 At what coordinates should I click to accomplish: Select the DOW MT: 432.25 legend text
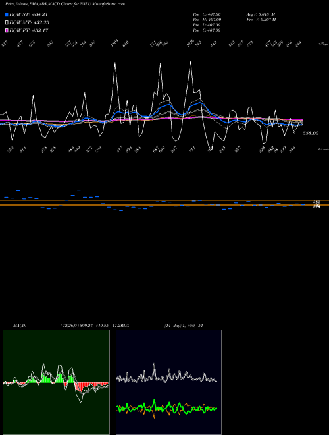(x=30, y=23)
